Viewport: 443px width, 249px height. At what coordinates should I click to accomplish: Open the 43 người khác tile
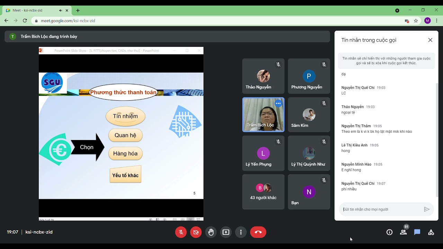tap(263, 192)
